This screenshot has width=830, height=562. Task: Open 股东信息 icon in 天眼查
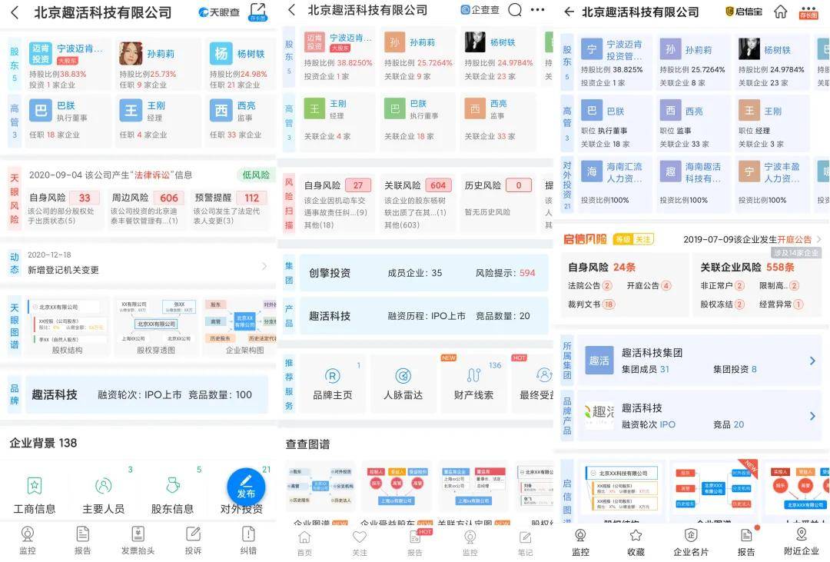point(173,495)
